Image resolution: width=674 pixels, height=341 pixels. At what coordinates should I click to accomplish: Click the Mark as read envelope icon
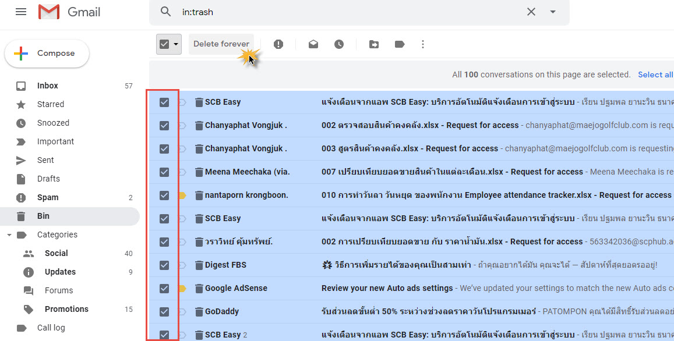click(x=313, y=44)
